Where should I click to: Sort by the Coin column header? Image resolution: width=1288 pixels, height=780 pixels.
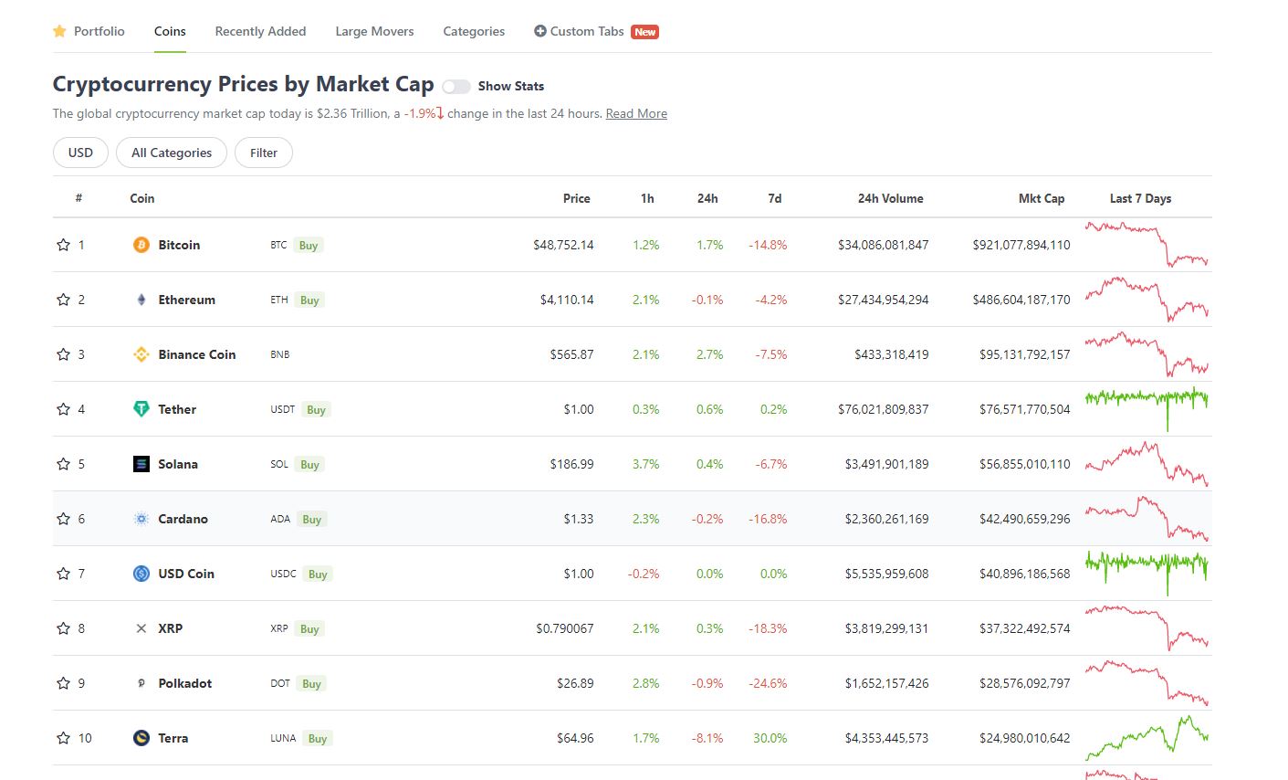tap(142, 198)
